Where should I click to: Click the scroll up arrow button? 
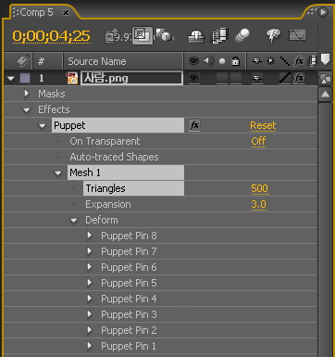[x=325, y=95]
